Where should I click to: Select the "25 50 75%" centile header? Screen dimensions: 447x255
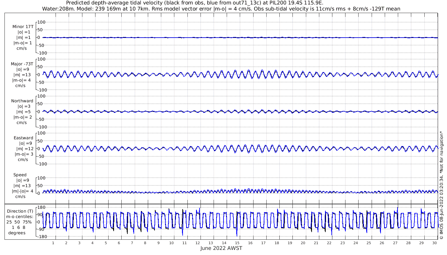tap(20, 222)
